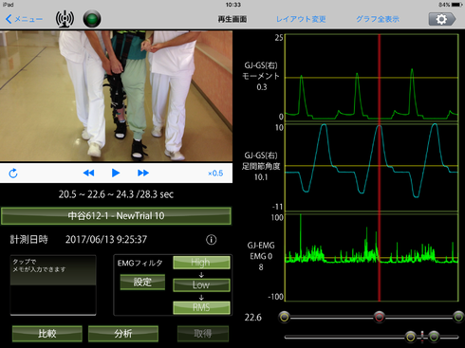Play the recorded video
The image size is (465, 348).
[116, 173]
